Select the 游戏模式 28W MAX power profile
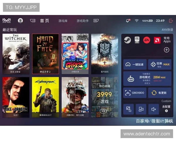This screenshot has width=176, height=141. pyautogui.click(x=147, y=79)
